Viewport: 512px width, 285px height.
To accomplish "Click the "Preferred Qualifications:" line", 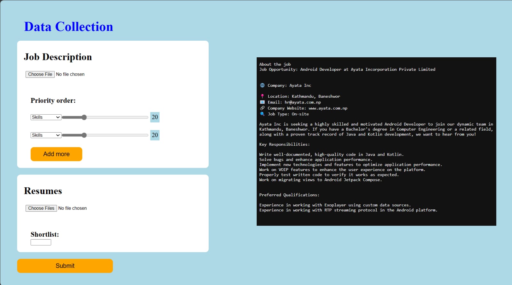I will [289, 195].
